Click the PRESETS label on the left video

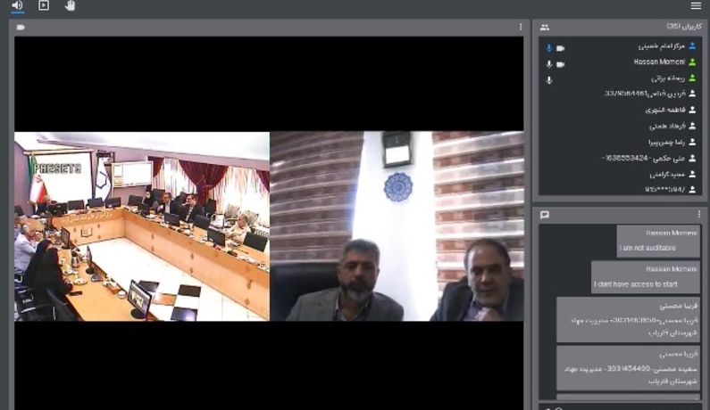pos(57,169)
